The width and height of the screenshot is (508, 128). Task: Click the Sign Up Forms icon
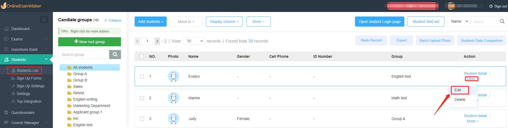13,78
